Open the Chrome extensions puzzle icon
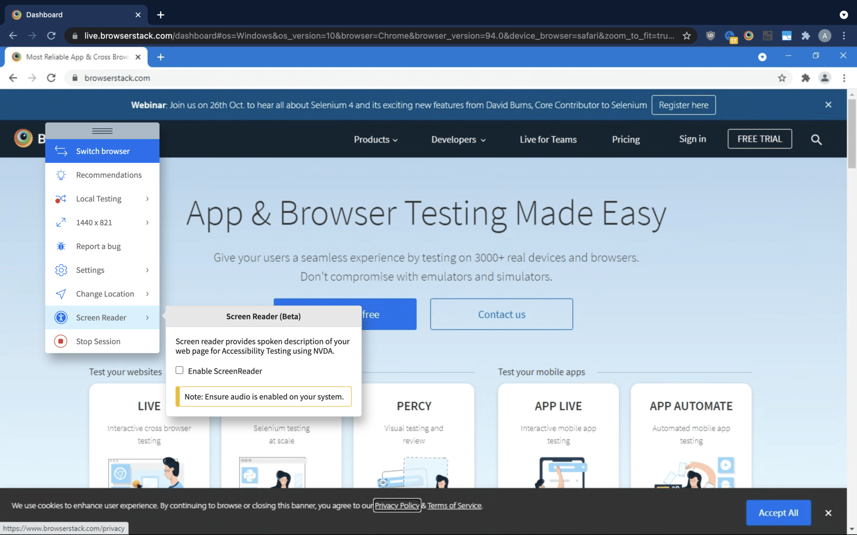 tap(806, 36)
